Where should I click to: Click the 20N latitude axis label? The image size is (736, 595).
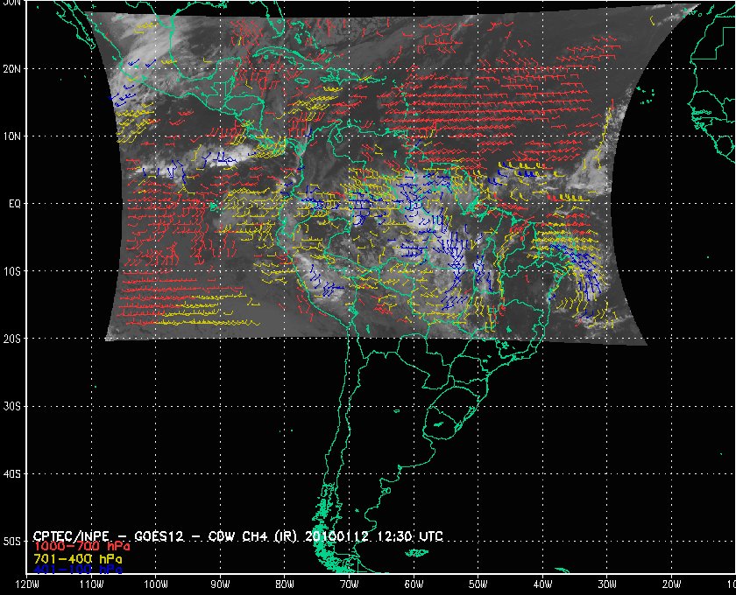click(11, 68)
